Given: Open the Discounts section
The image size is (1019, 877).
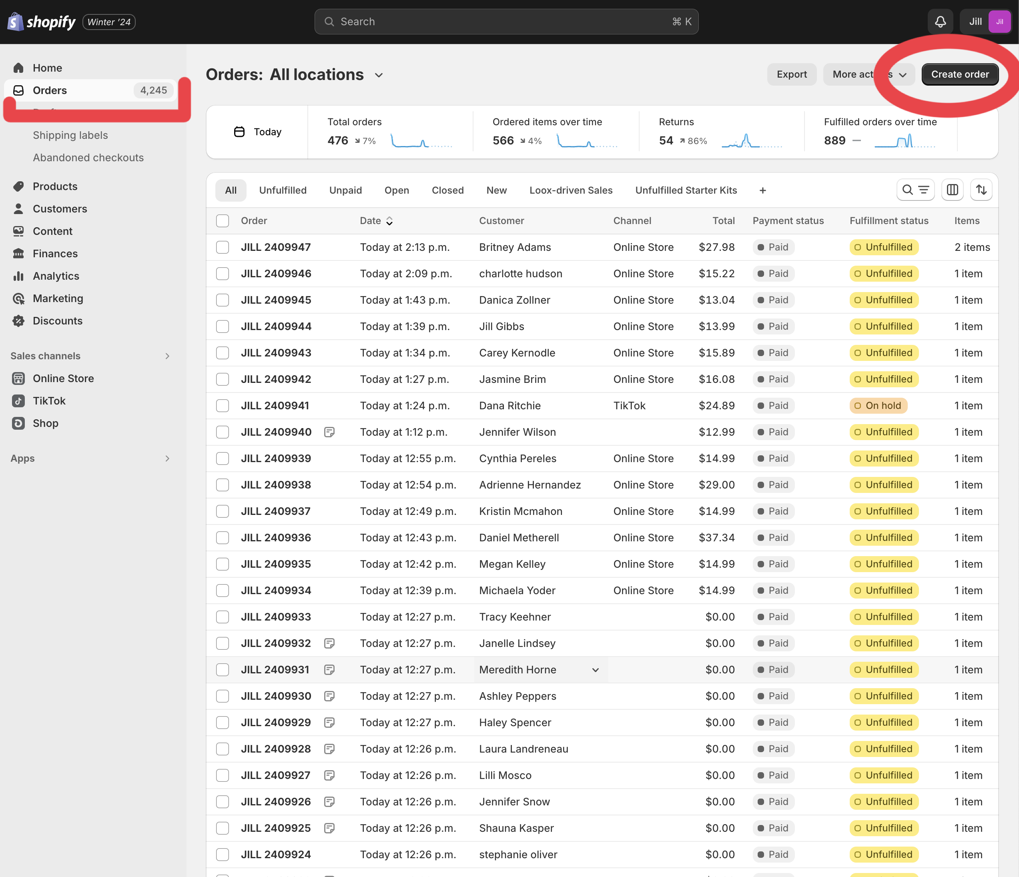Looking at the screenshot, I should [x=58, y=320].
